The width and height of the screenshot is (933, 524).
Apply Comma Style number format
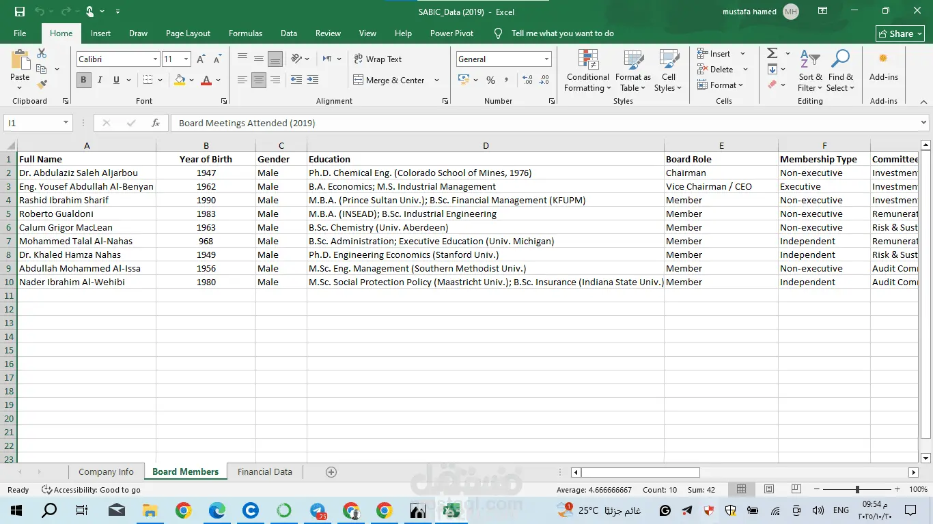click(x=506, y=81)
